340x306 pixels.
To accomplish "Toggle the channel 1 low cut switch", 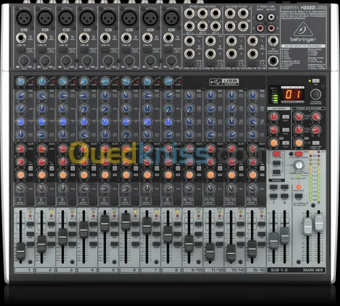I will [22, 50].
